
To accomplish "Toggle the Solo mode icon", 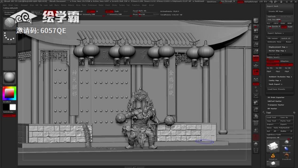I will [x=256, y=144].
